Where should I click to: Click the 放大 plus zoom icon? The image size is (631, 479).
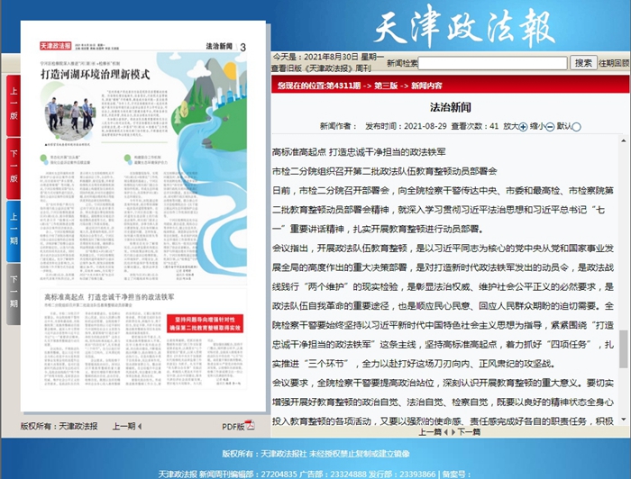(x=523, y=127)
